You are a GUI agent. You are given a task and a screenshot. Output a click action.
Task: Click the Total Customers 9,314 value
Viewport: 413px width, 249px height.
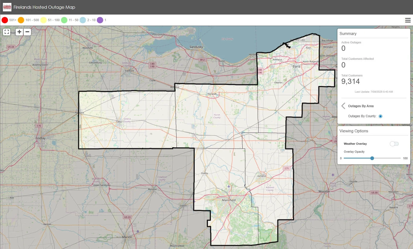351,81
